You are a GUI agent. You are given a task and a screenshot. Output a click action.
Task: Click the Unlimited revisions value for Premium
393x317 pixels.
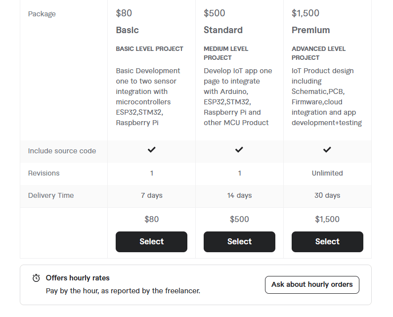tap(327, 173)
